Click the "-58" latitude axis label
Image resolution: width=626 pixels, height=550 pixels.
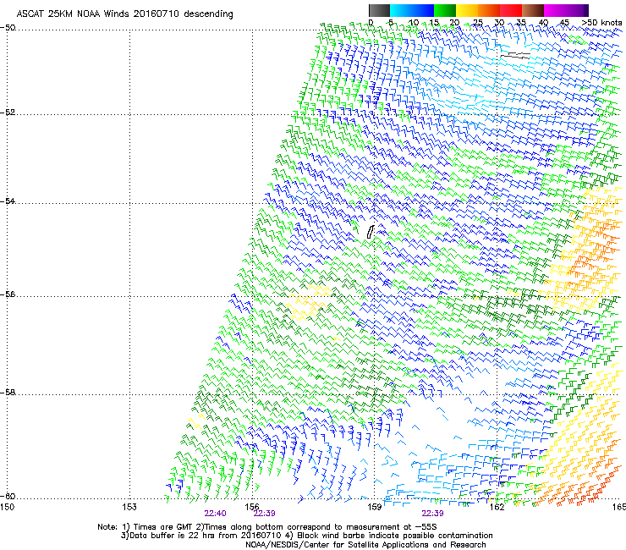tap(8, 393)
